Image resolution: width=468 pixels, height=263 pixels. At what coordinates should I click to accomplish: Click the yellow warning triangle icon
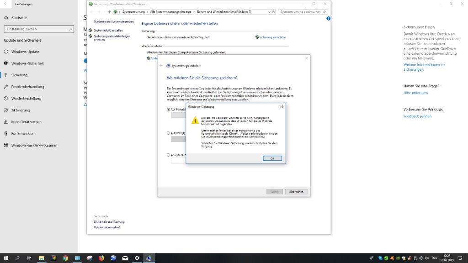[x=195, y=120]
